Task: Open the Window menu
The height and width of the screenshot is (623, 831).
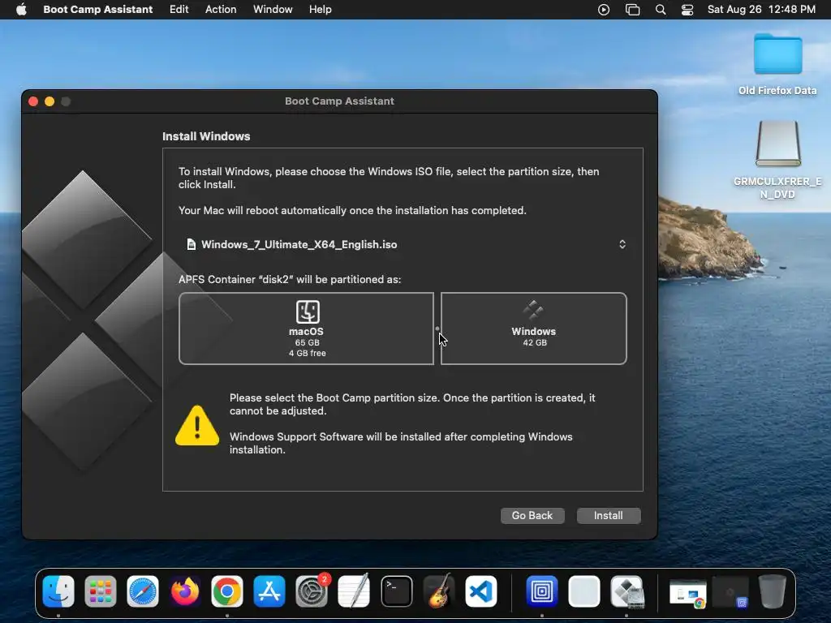Action: click(x=273, y=10)
